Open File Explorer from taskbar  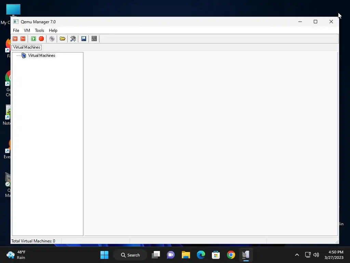(x=186, y=255)
